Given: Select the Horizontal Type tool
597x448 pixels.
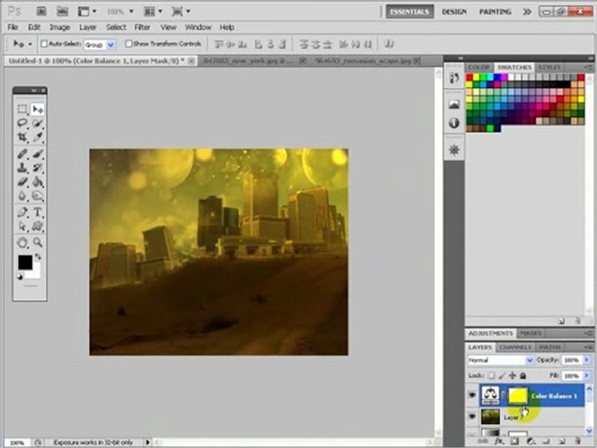Looking at the screenshot, I should (x=37, y=212).
